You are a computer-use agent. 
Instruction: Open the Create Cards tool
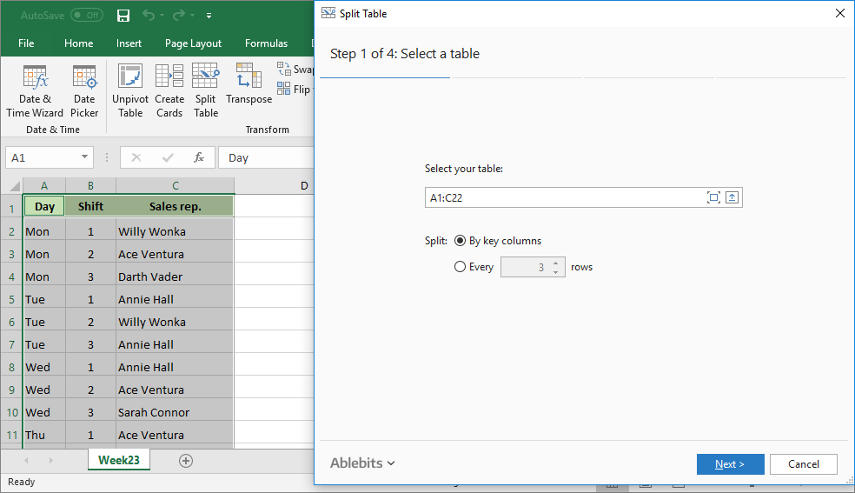[x=169, y=90]
